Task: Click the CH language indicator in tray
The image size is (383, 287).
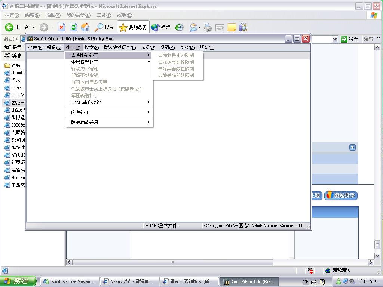Action: 306,282
